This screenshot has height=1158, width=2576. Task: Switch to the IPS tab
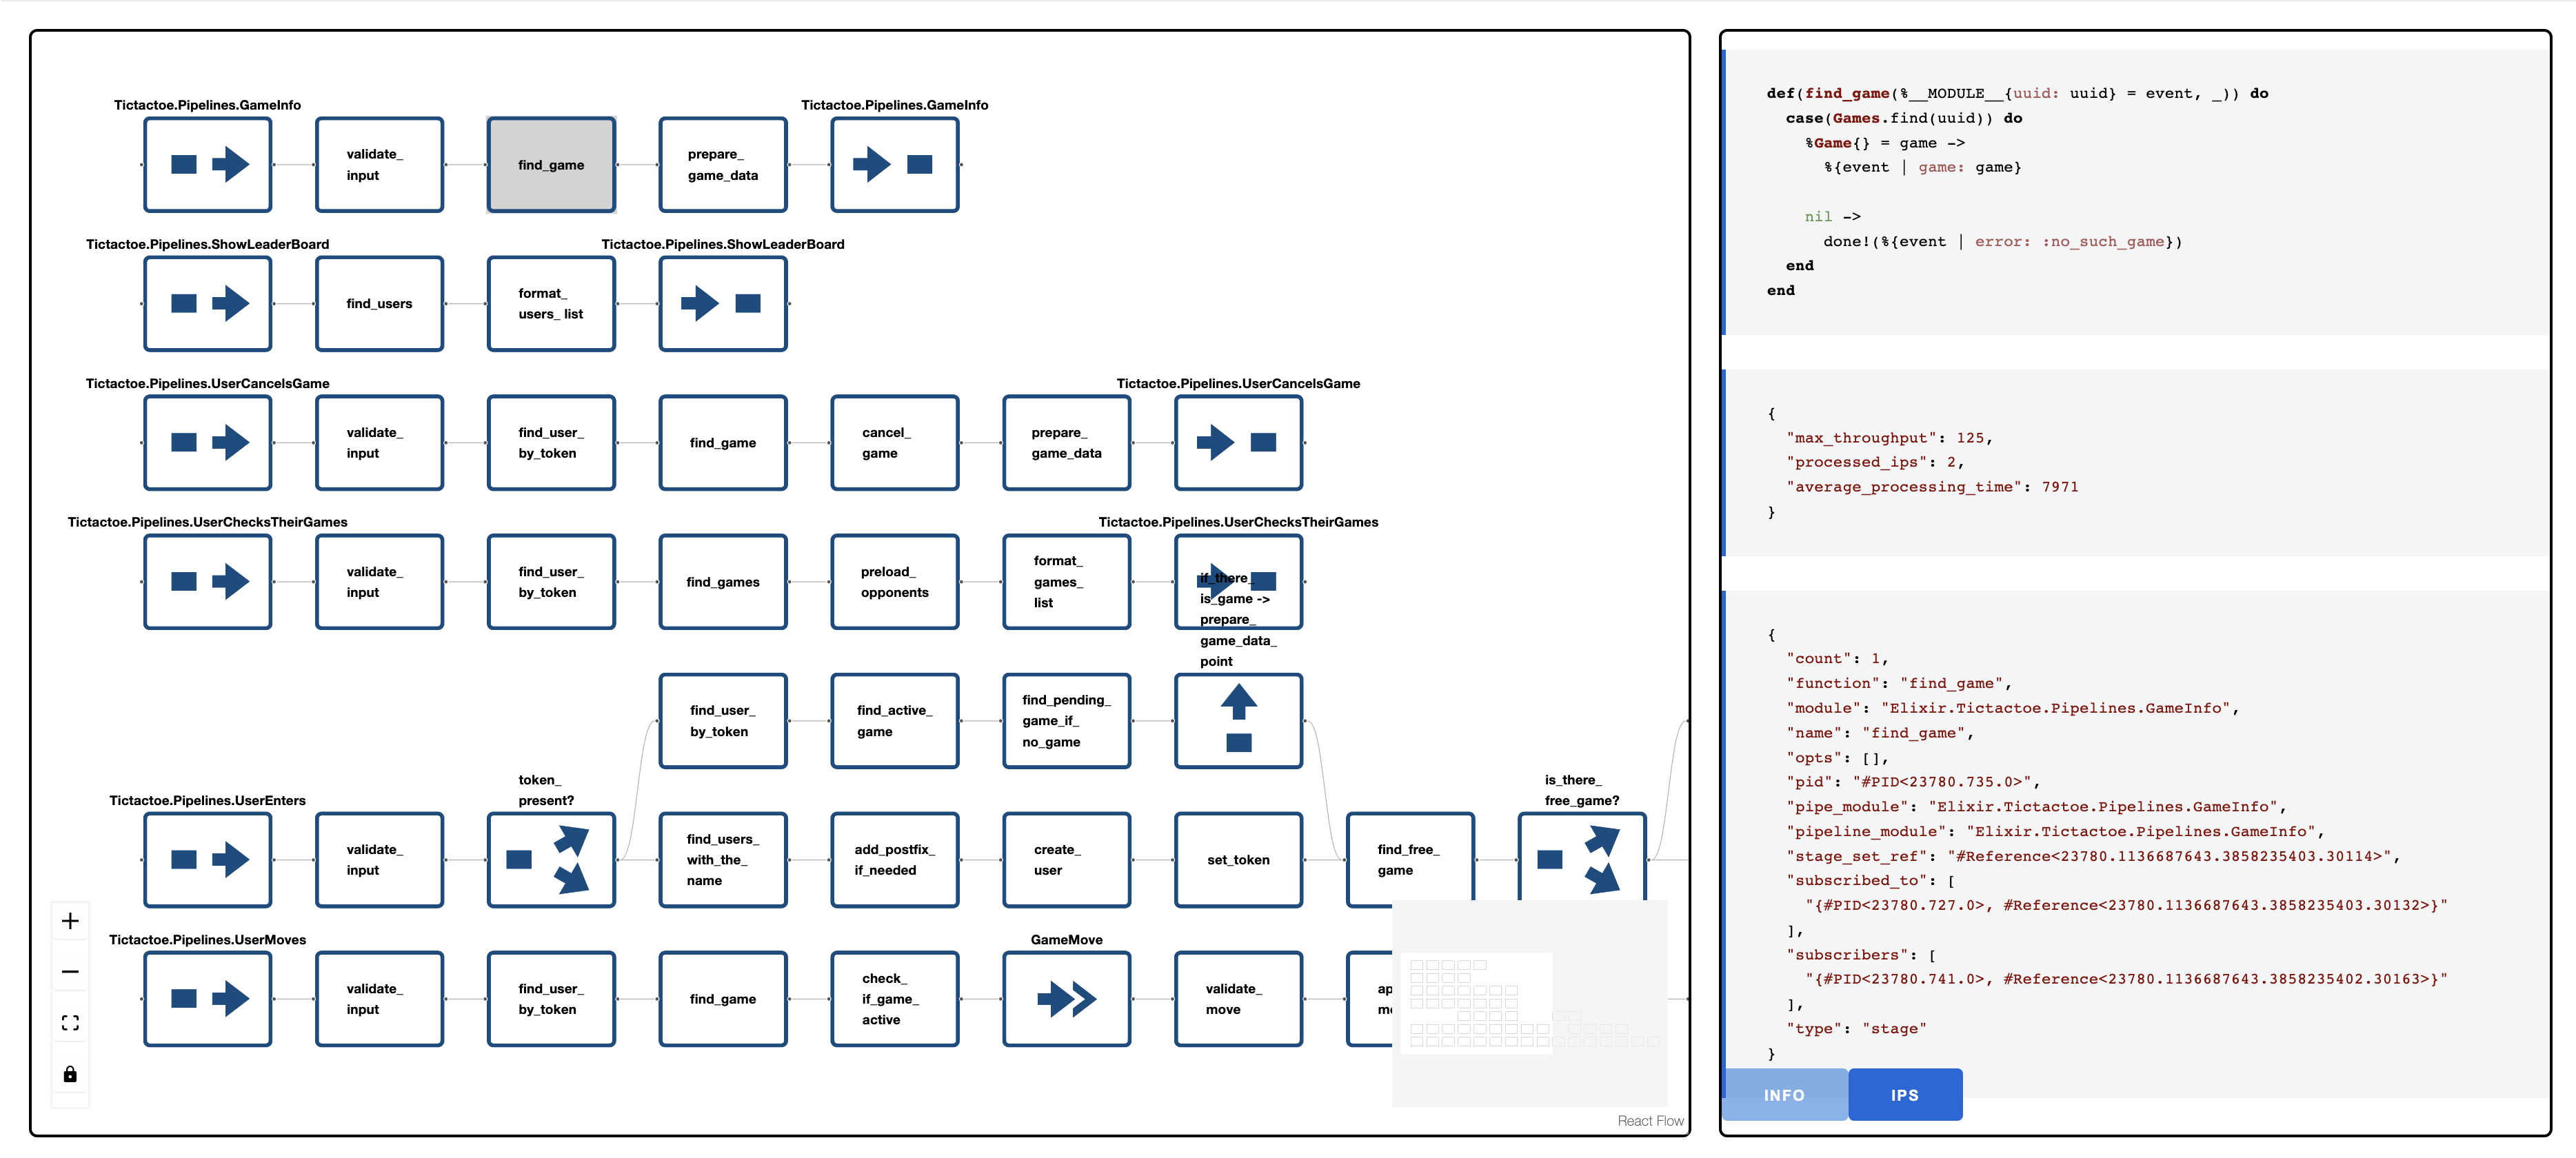click(1904, 1095)
